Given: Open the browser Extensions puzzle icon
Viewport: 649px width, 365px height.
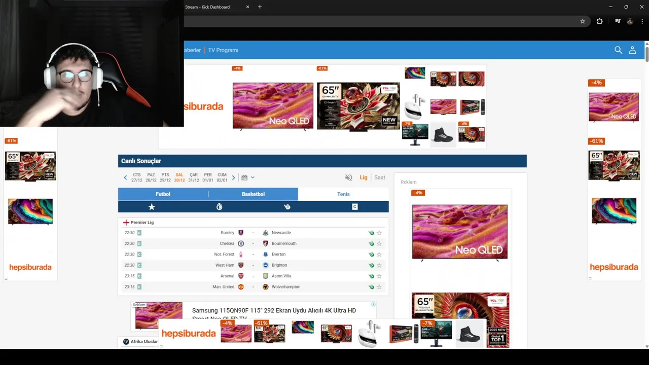Looking at the screenshot, I should pos(600,21).
